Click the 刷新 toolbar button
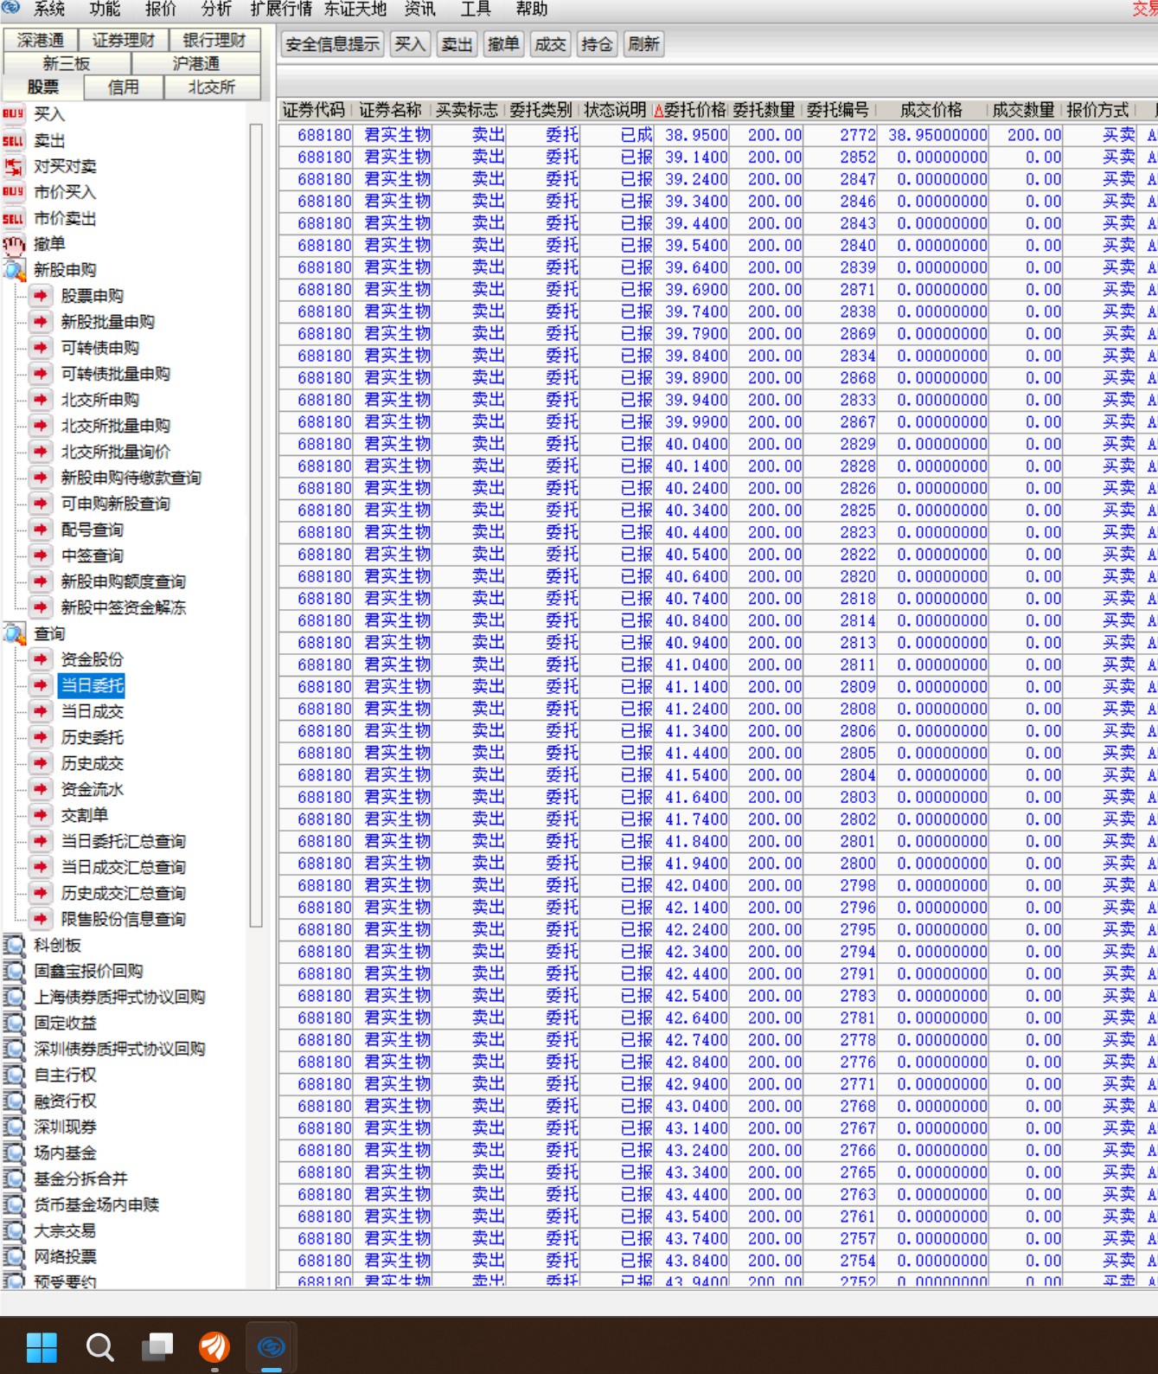Image resolution: width=1158 pixels, height=1374 pixels. coord(643,44)
